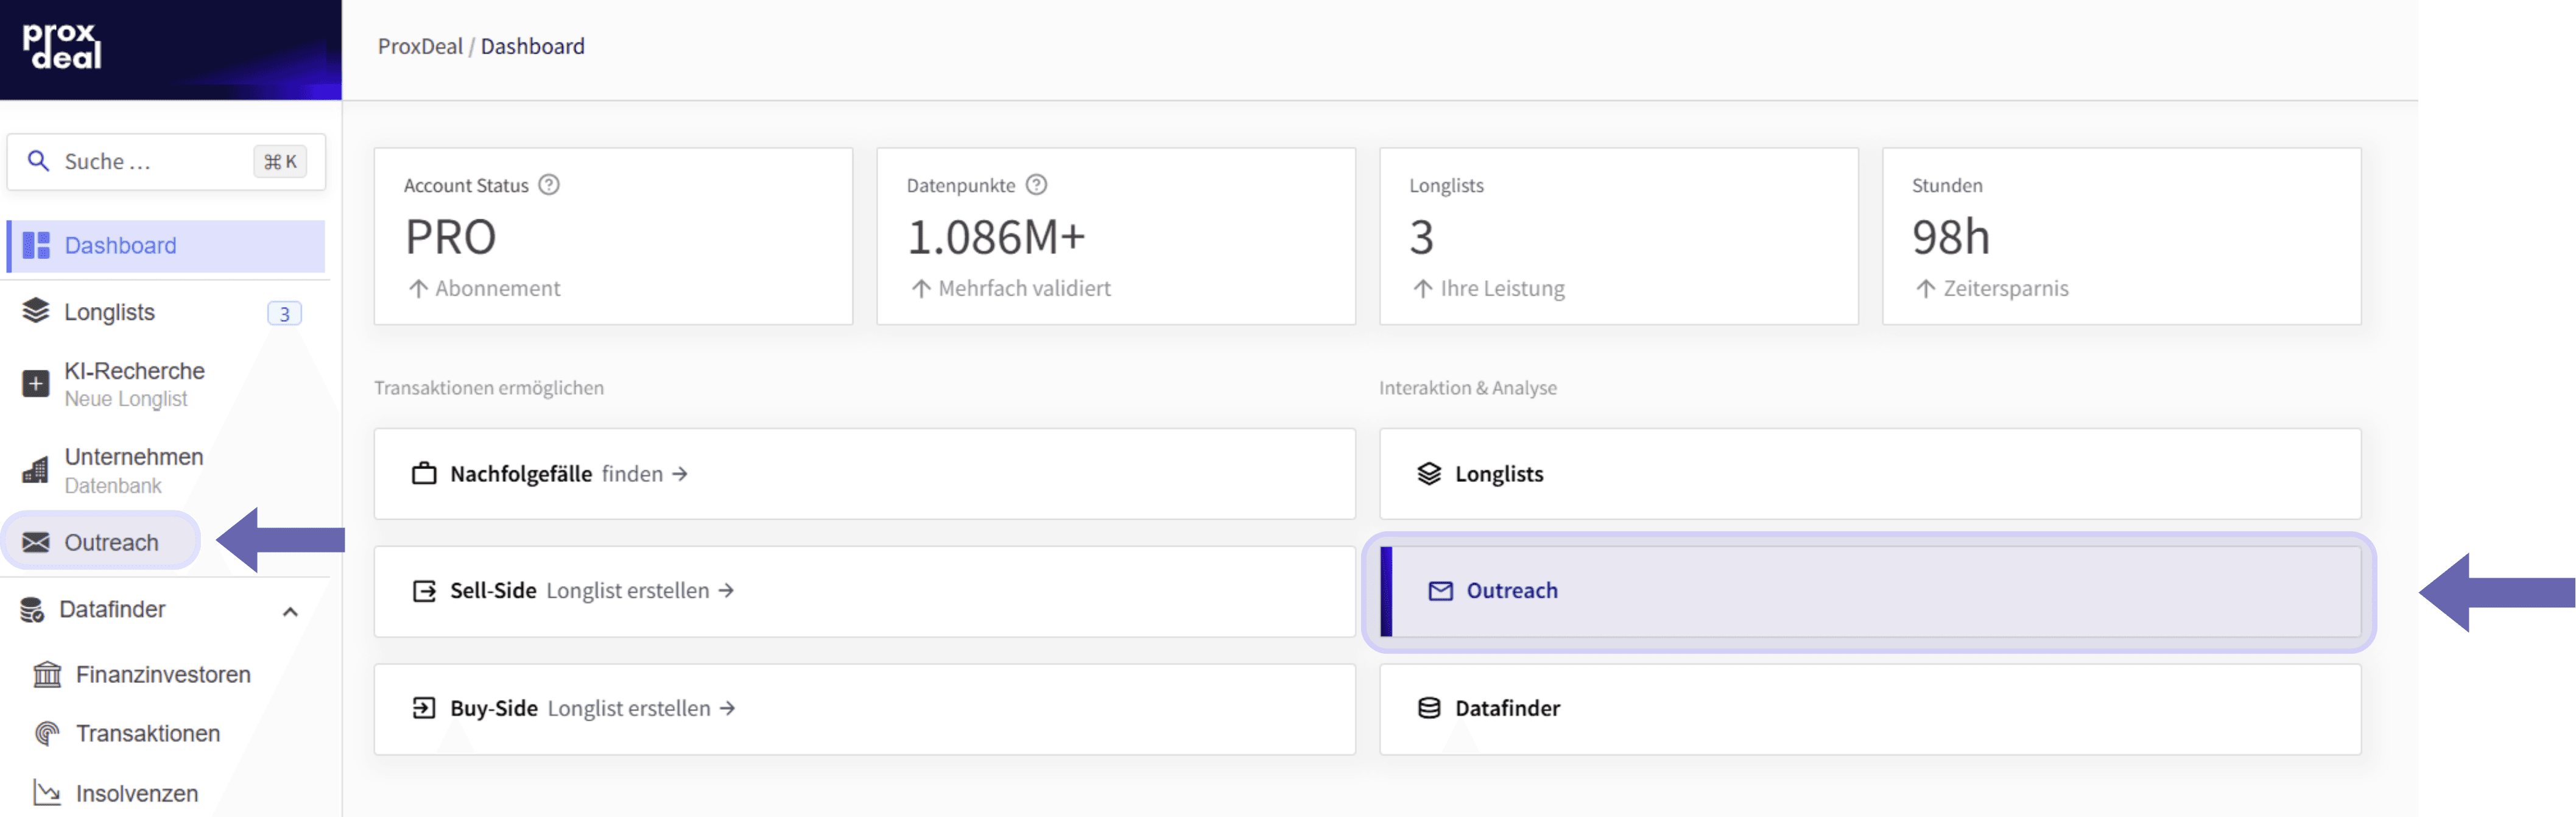Click the ⌘K shortcut badge
Image resolution: width=2576 pixels, height=817 pixels.
coord(280,162)
